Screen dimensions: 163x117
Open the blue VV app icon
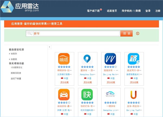tap(110, 59)
